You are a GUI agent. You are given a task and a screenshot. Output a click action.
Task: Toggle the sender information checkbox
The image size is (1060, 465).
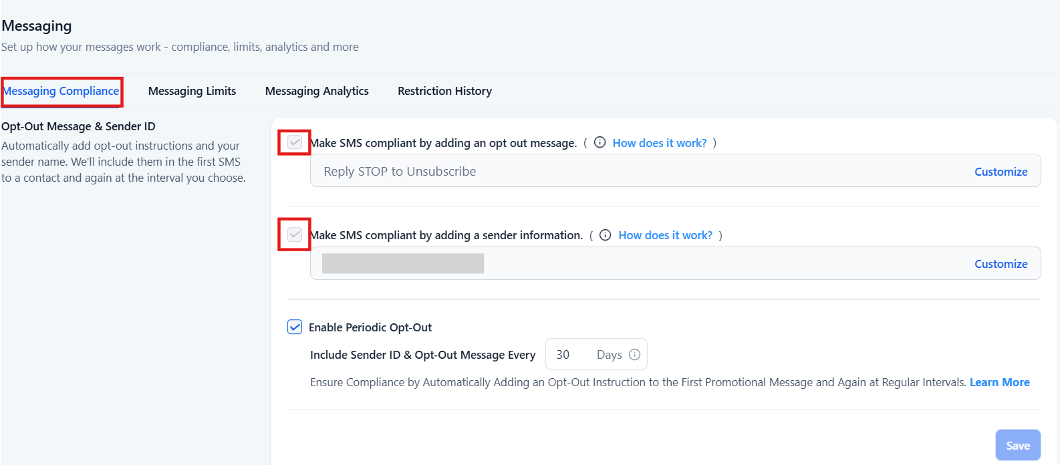click(x=295, y=235)
